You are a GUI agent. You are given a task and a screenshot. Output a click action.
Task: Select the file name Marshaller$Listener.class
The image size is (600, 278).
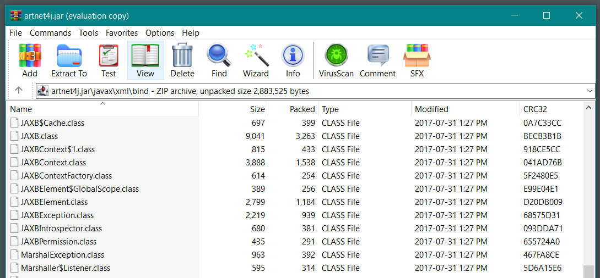(x=66, y=268)
